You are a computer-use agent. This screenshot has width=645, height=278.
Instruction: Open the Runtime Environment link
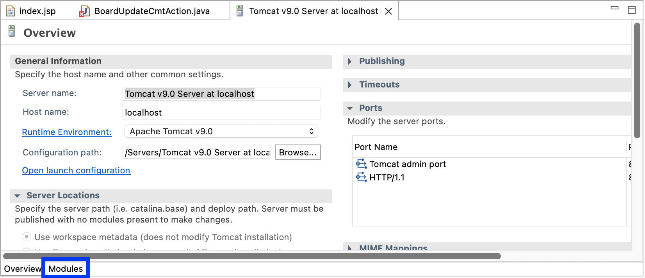point(67,132)
